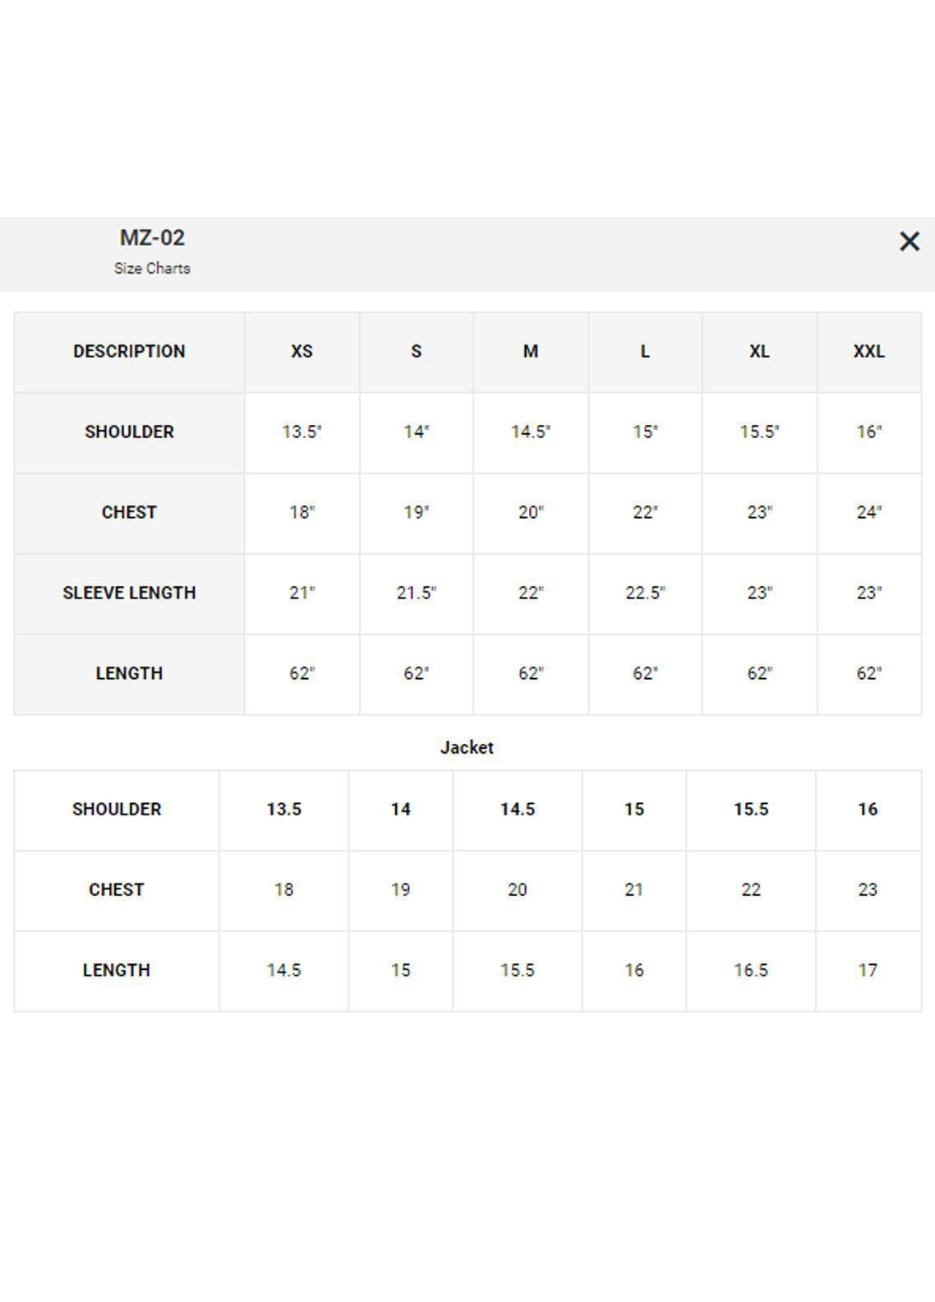Click the SLEEVE LENGTH row label

click(x=129, y=593)
